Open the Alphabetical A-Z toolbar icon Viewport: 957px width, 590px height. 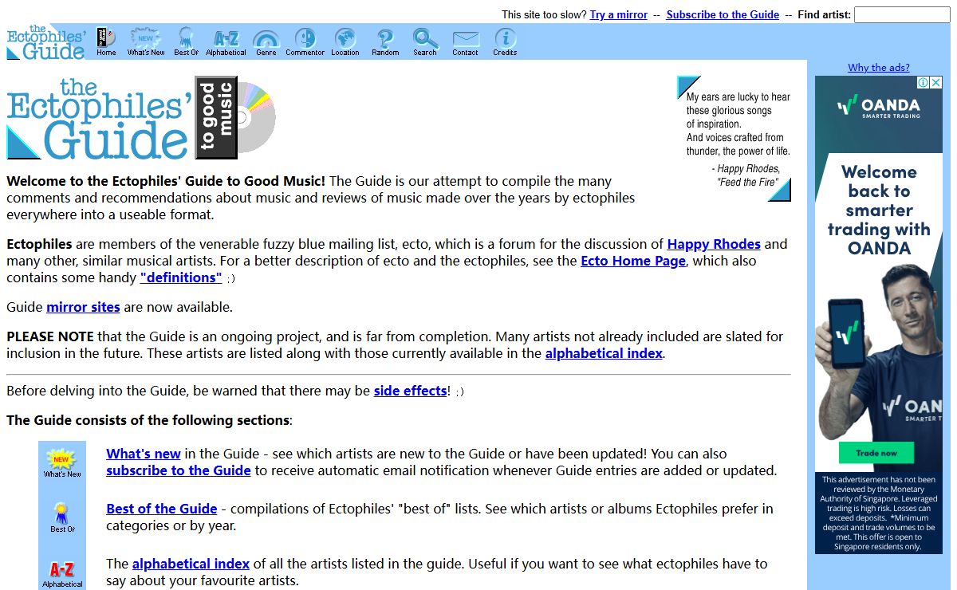point(226,42)
